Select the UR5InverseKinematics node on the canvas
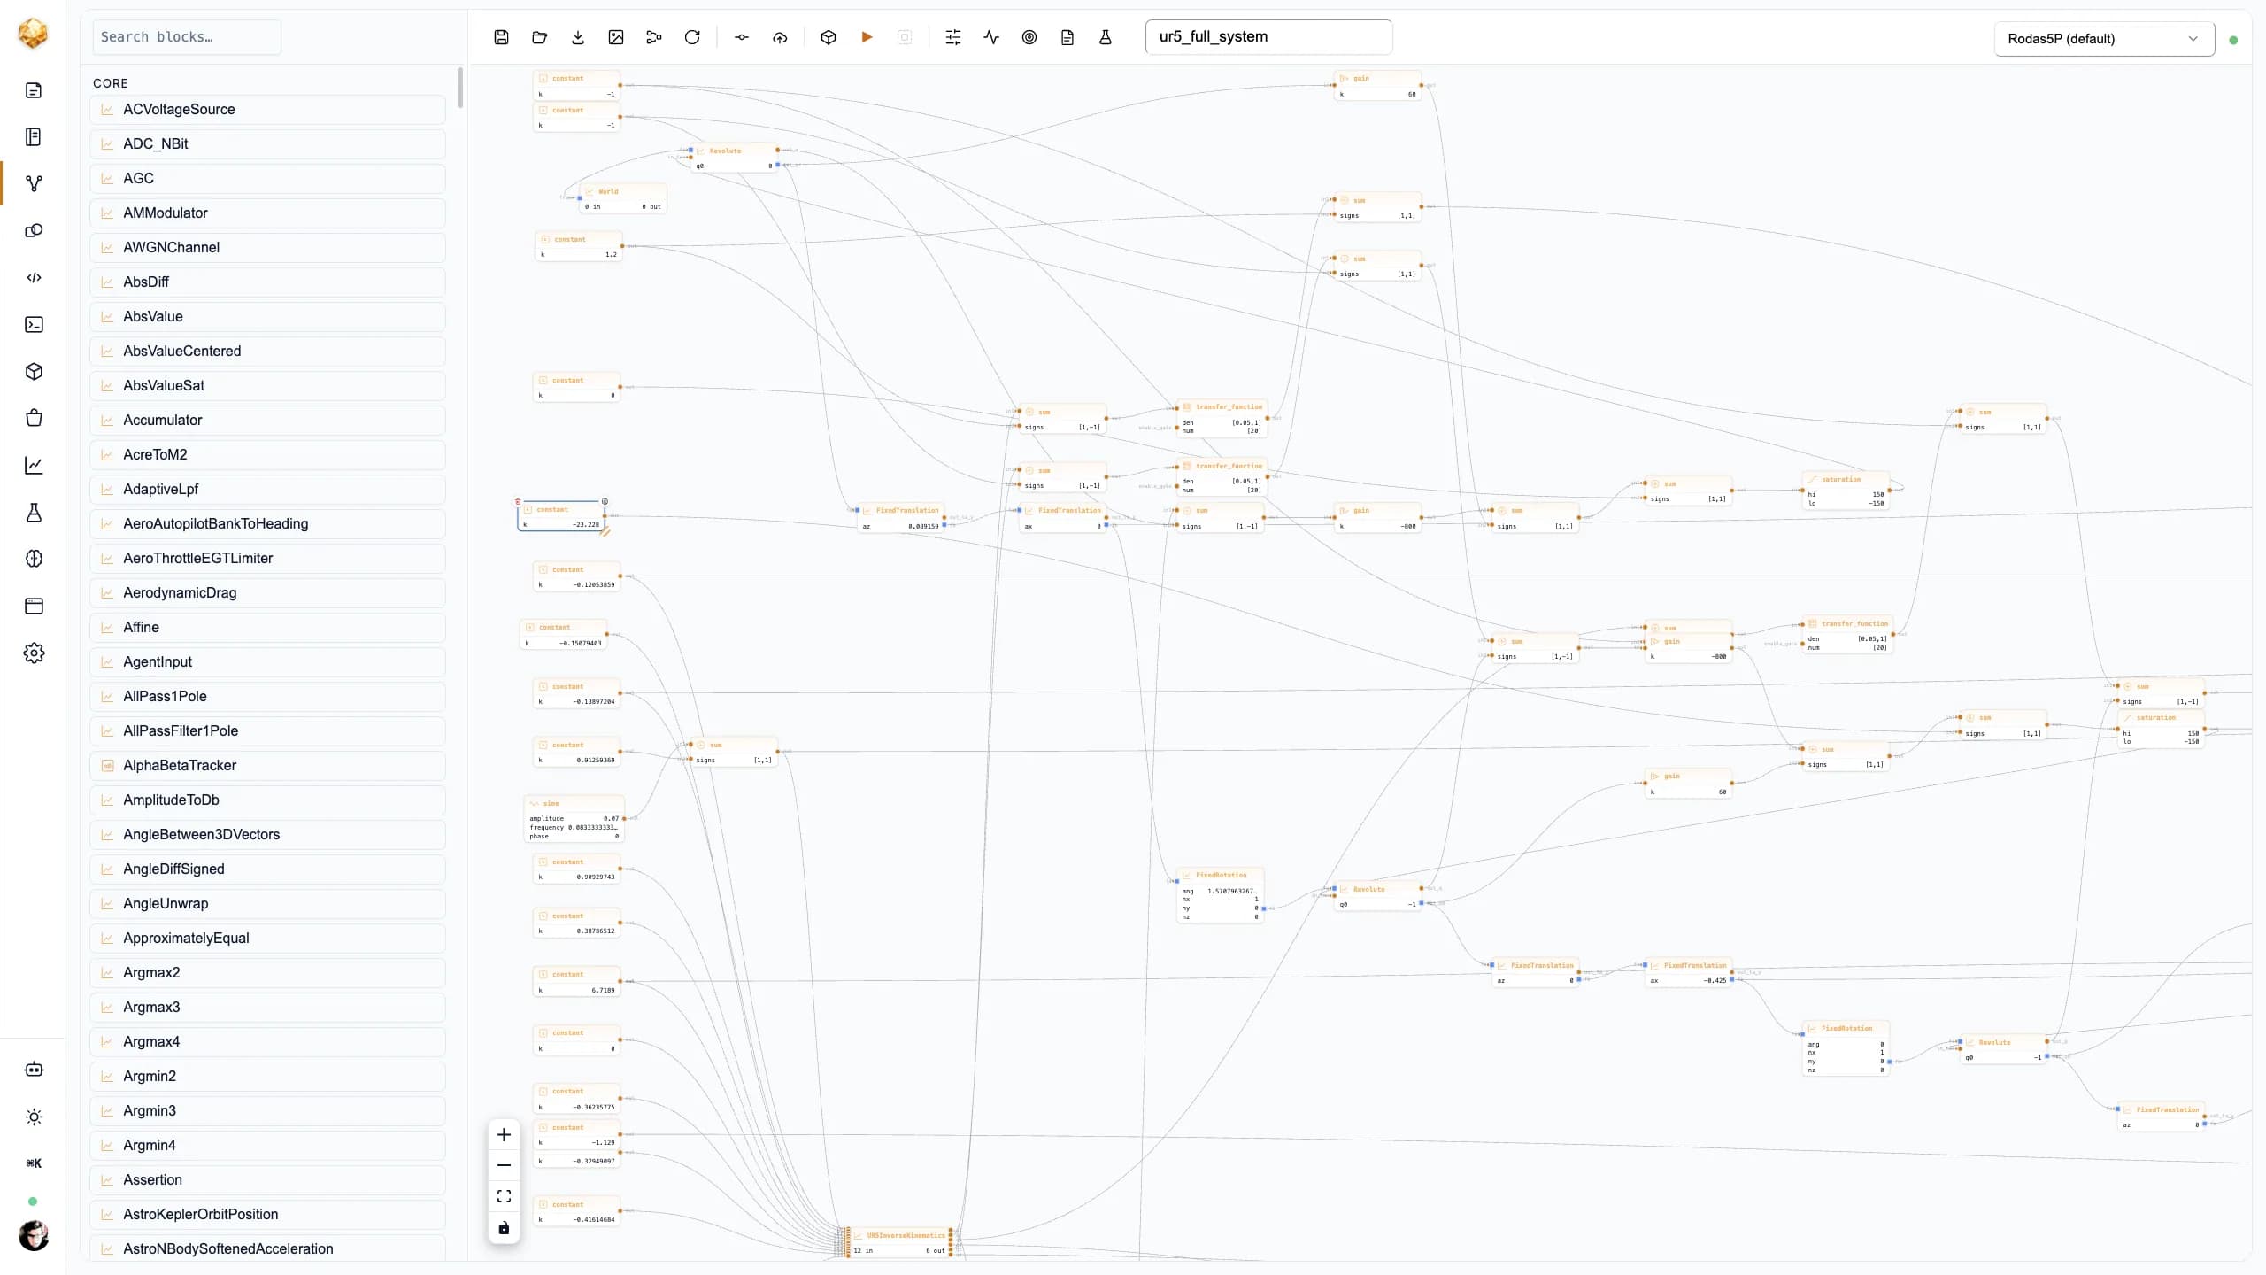2266x1275 pixels. (899, 1242)
